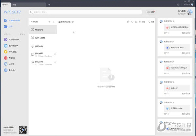Click the third small badge under username

[x=184, y=14]
